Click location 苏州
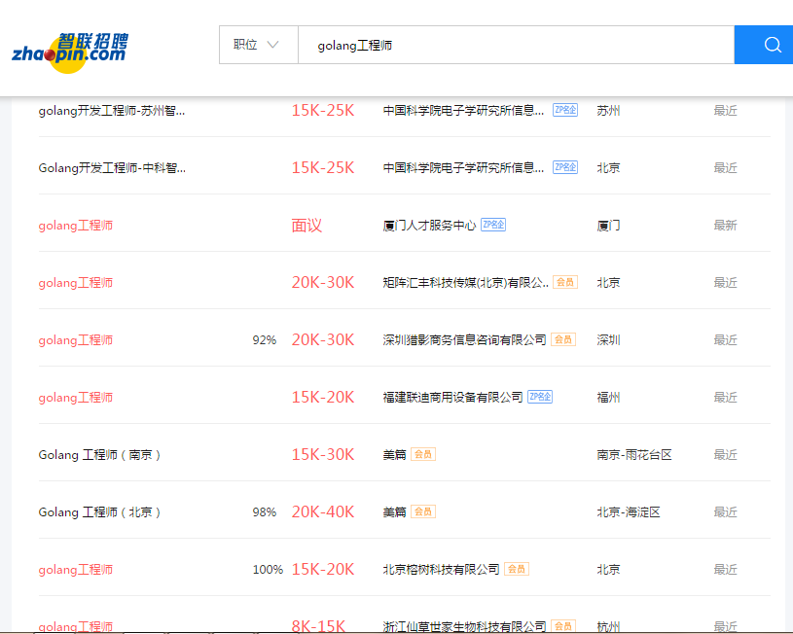This screenshot has height=634, width=793. click(x=608, y=110)
